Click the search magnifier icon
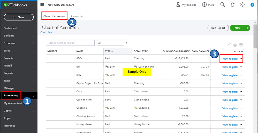This screenshot has height=133, width=258. (223, 5)
